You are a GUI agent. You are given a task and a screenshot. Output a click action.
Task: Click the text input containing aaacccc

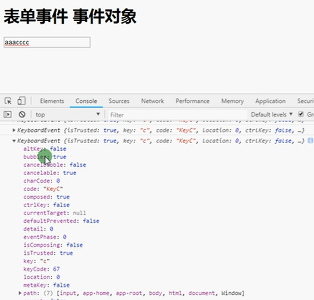47,42
